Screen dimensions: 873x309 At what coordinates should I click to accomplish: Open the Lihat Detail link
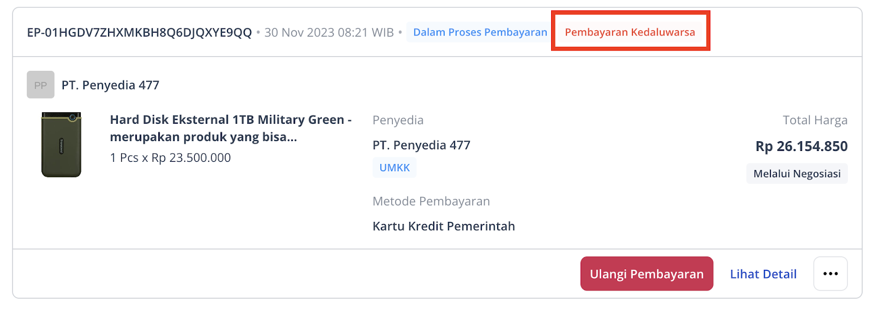coord(763,274)
